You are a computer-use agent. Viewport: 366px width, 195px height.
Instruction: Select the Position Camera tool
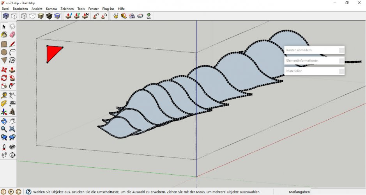click(x=4, y=147)
